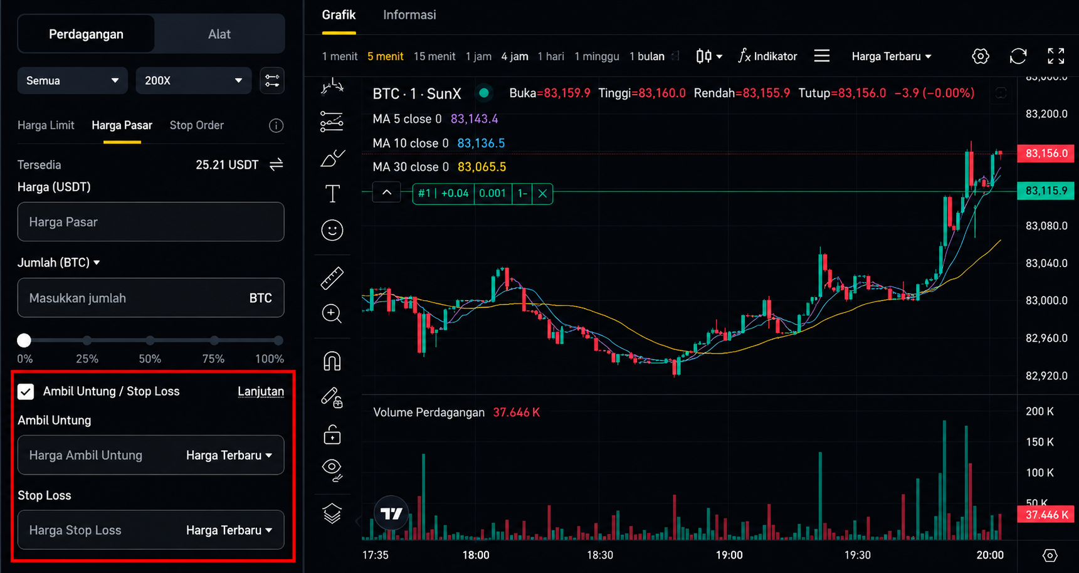The height and width of the screenshot is (573, 1079).
Task: Select the 1 hari timeframe
Action: (x=550, y=56)
